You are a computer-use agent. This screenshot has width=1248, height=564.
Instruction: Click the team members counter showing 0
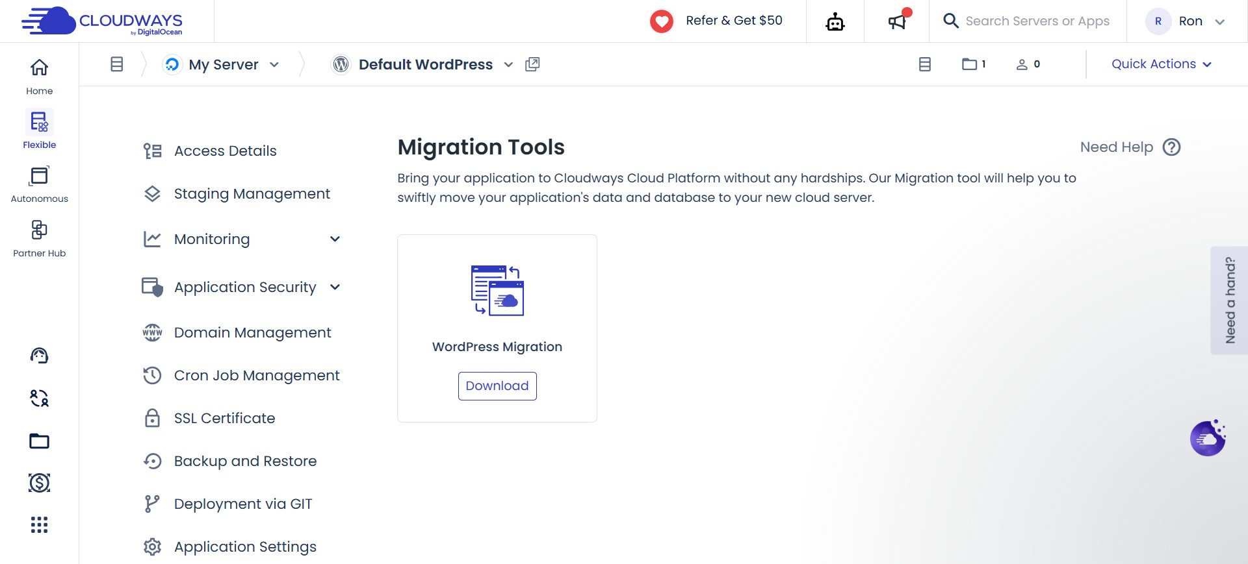pos(1028,64)
